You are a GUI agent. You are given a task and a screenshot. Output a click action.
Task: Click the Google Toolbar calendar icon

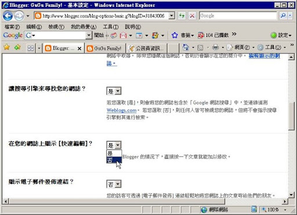(x=139, y=35)
